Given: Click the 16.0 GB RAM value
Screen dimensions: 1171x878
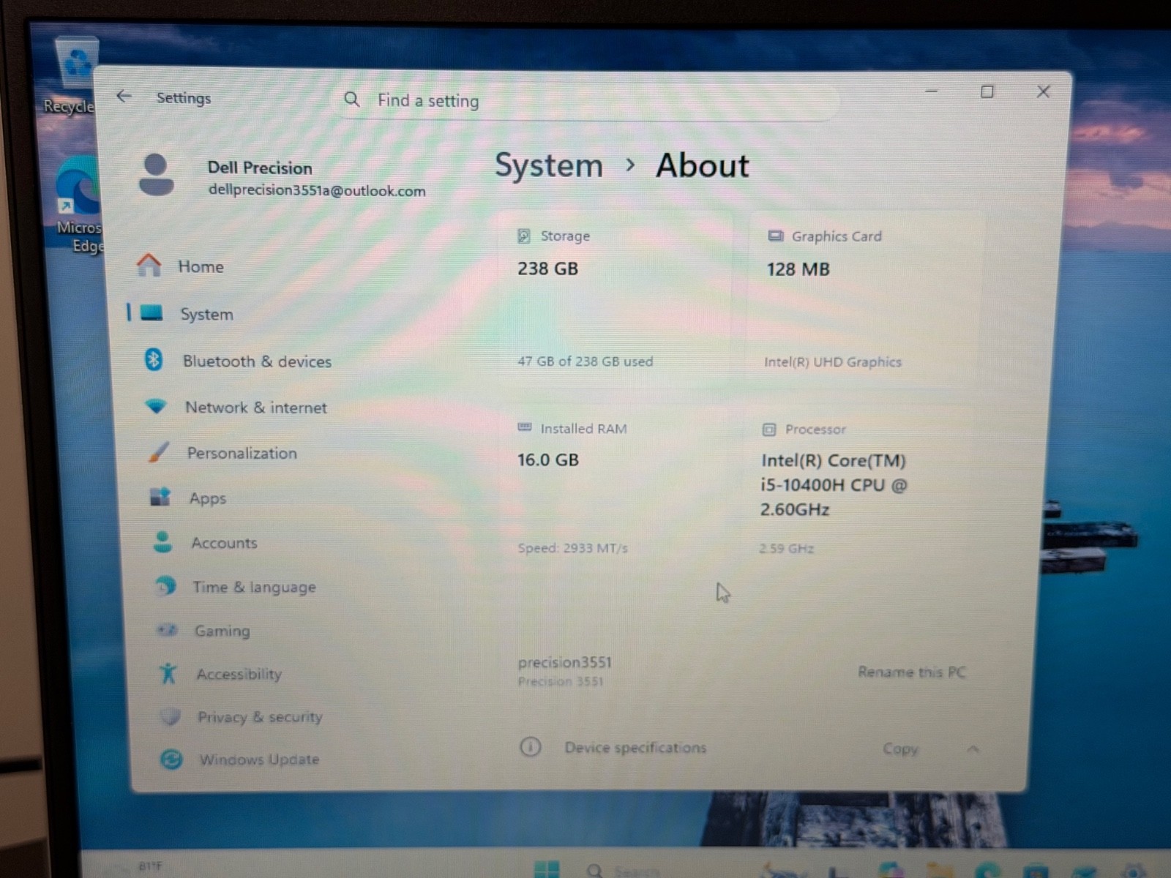Looking at the screenshot, I should pyautogui.click(x=547, y=459).
